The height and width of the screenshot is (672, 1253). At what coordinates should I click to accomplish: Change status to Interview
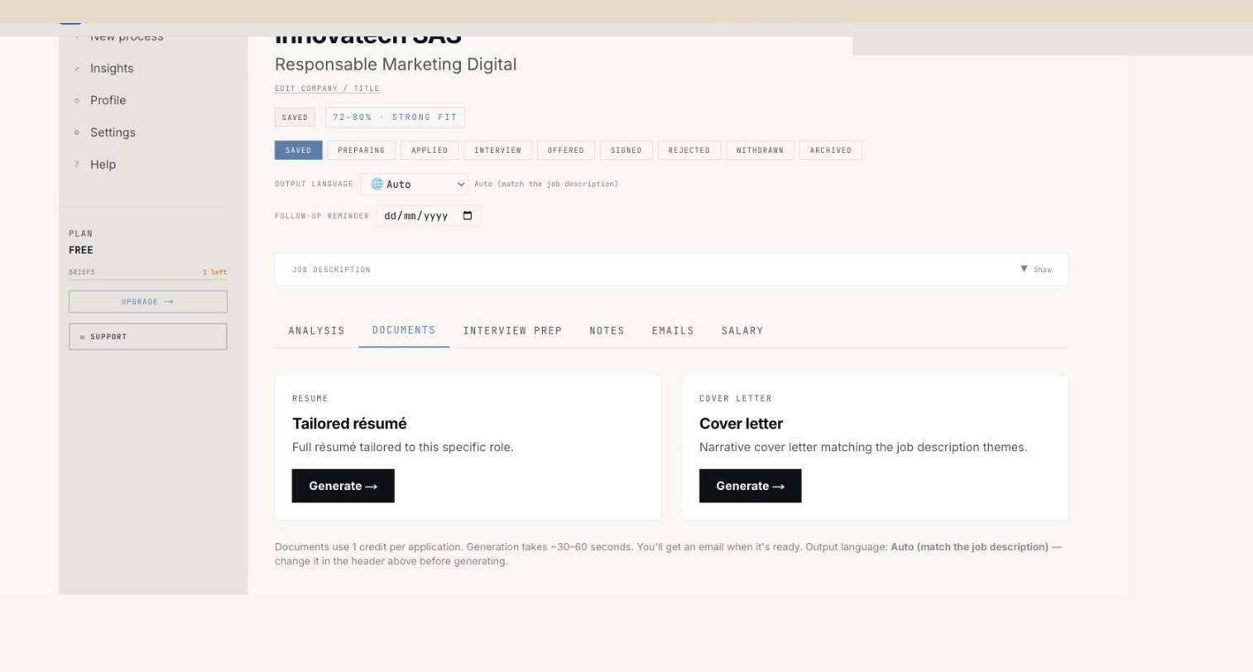(x=497, y=151)
